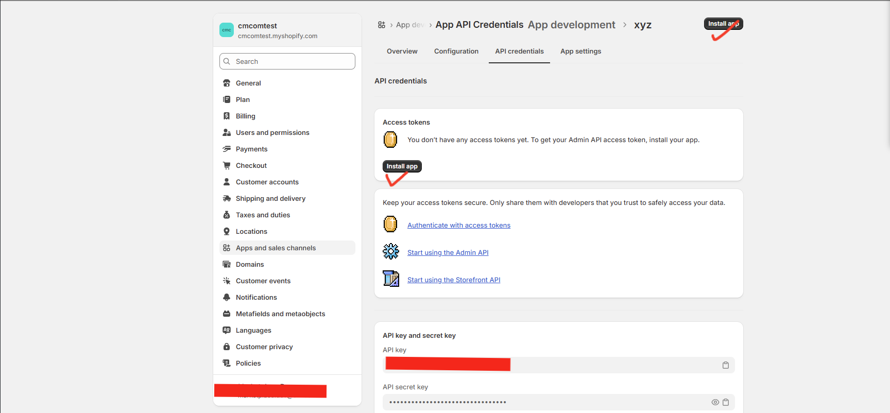Click the cmcomtest store avatar icon
This screenshot has height=413, width=890.
click(227, 30)
